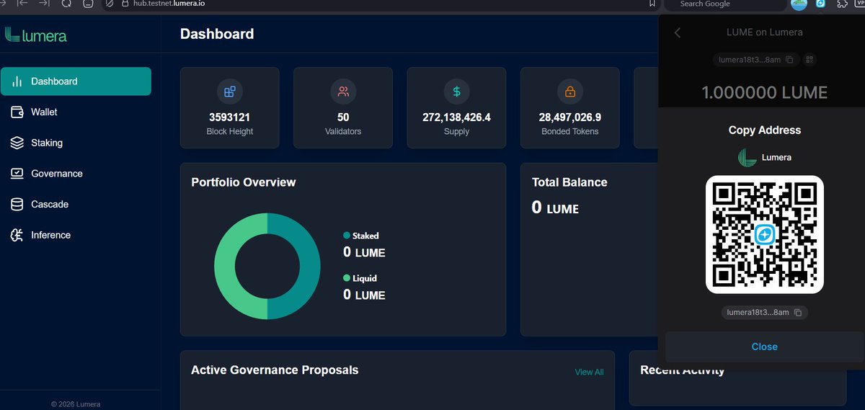The image size is (865, 410).
Task: Click the 1.000000 LUME balance in popup
Action: click(x=764, y=92)
